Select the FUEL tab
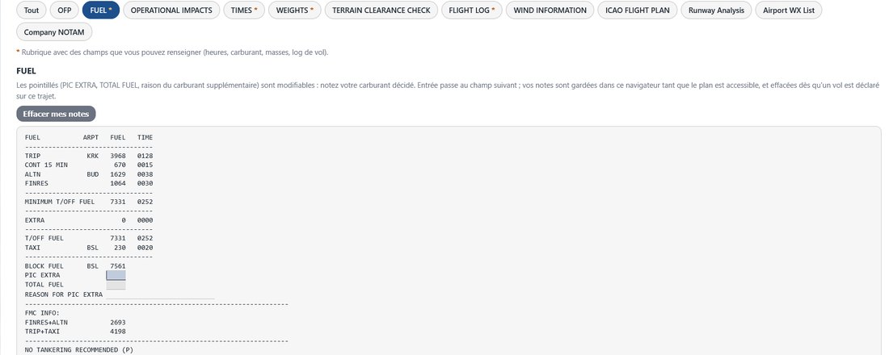 coord(101,10)
